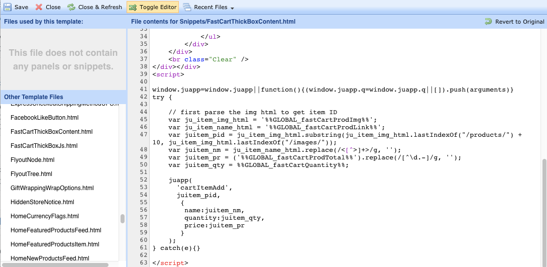This screenshot has width=547, height=267.
Task: Click the Toggle Editor icon
Action: click(133, 7)
